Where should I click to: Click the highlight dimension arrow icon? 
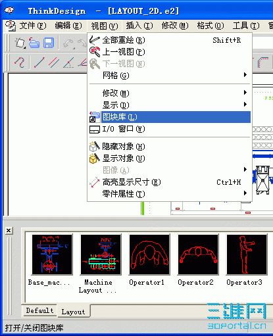tap(95, 182)
